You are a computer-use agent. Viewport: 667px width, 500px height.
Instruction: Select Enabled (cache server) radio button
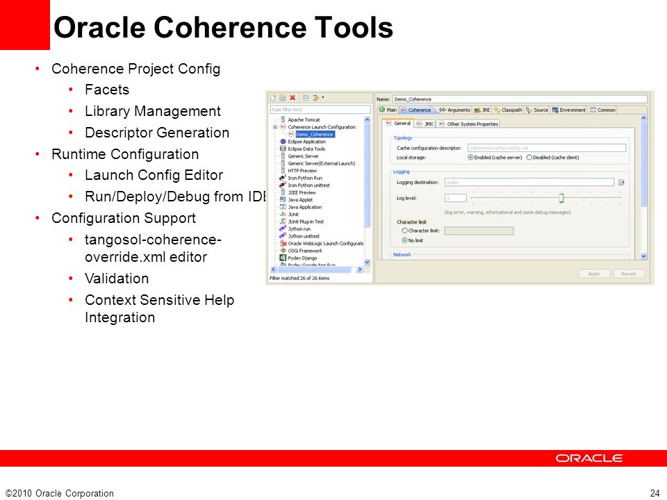tap(470, 158)
